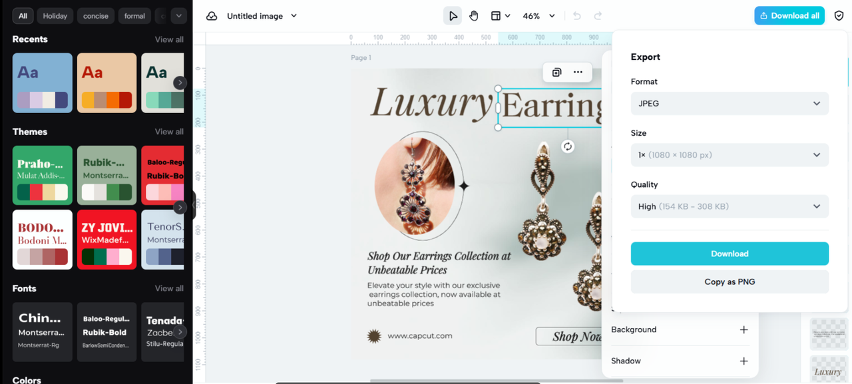Image resolution: width=852 pixels, height=384 pixels.
Task: Open the Format JPEG dropdown
Action: (730, 104)
